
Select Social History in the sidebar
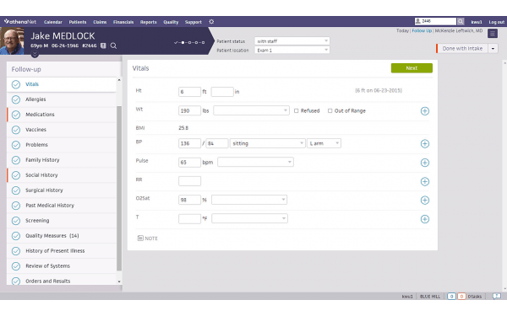click(62, 175)
